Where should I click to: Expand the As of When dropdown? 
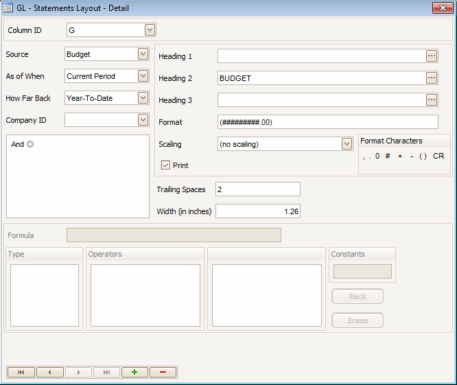pyautogui.click(x=143, y=76)
